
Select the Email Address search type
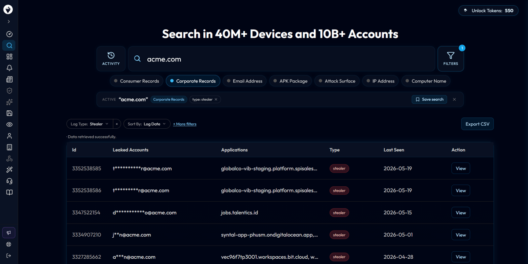point(244,81)
